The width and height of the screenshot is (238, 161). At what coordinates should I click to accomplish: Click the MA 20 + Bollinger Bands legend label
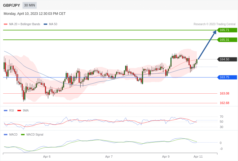(25, 24)
